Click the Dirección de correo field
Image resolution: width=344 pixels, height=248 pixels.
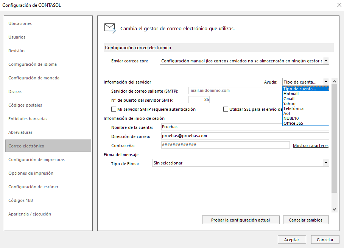coord(245,136)
